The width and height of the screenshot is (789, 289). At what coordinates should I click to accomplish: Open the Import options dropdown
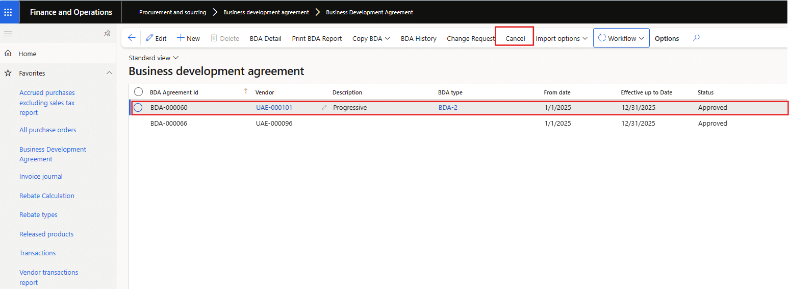pos(562,38)
